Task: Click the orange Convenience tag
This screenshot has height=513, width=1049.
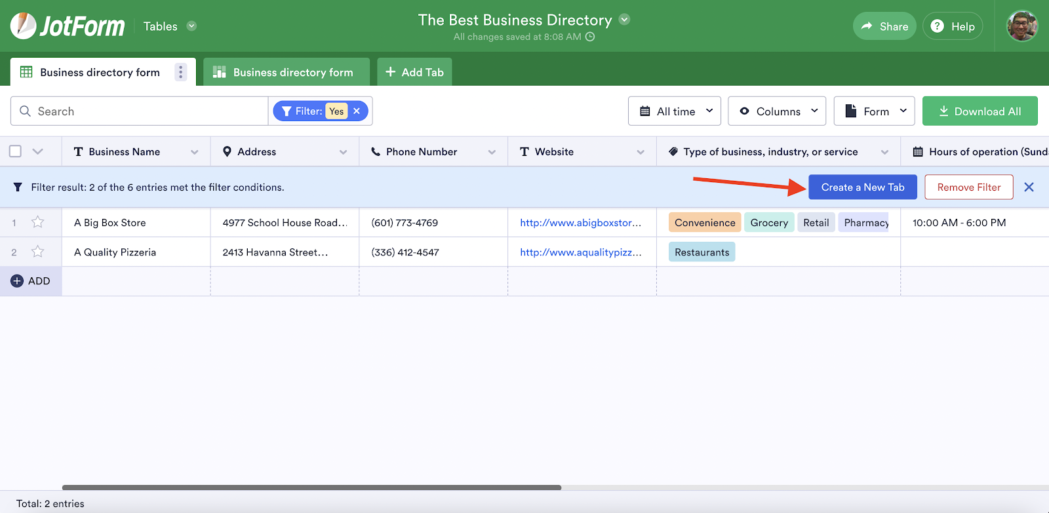Action: tap(704, 223)
